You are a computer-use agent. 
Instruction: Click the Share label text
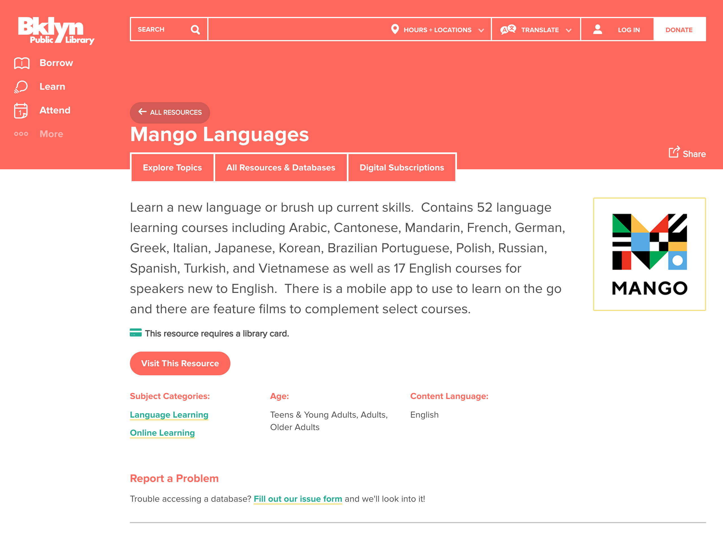coord(694,154)
